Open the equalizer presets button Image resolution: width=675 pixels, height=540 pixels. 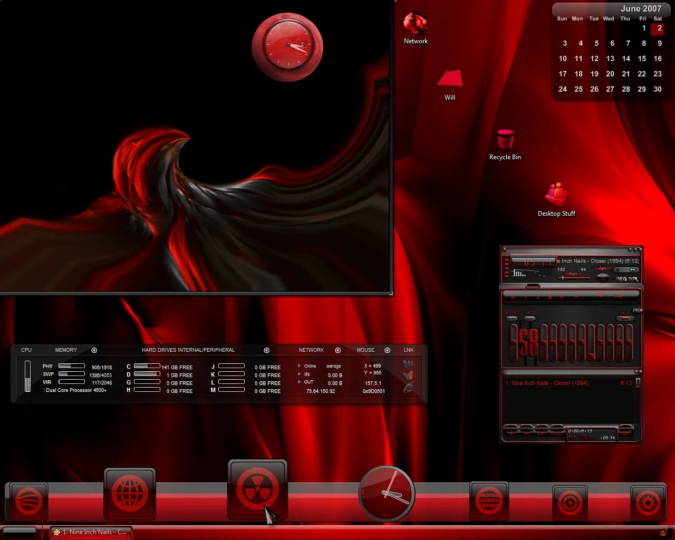(x=625, y=317)
